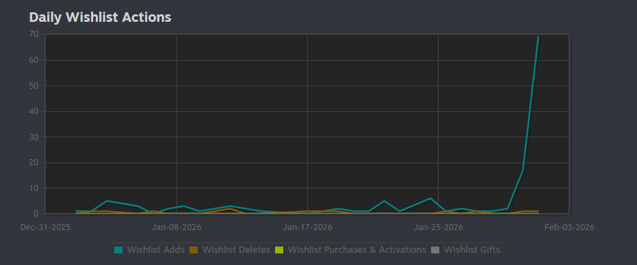Click the Wishlist Deletes legend label
Image resolution: width=637 pixels, height=265 pixels.
pos(236,250)
